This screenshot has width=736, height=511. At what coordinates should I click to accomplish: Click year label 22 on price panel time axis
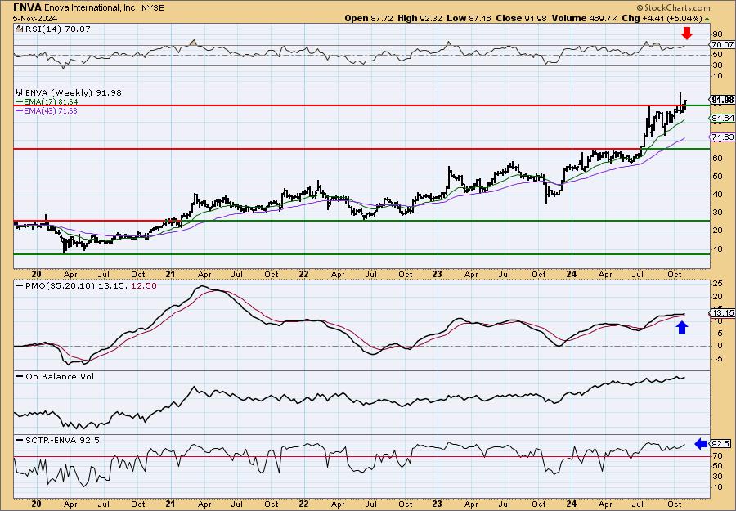pyautogui.click(x=303, y=274)
